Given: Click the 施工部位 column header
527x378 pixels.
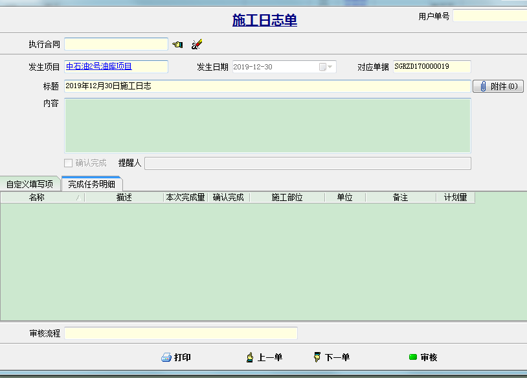Looking at the screenshot, I should [287, 198].
